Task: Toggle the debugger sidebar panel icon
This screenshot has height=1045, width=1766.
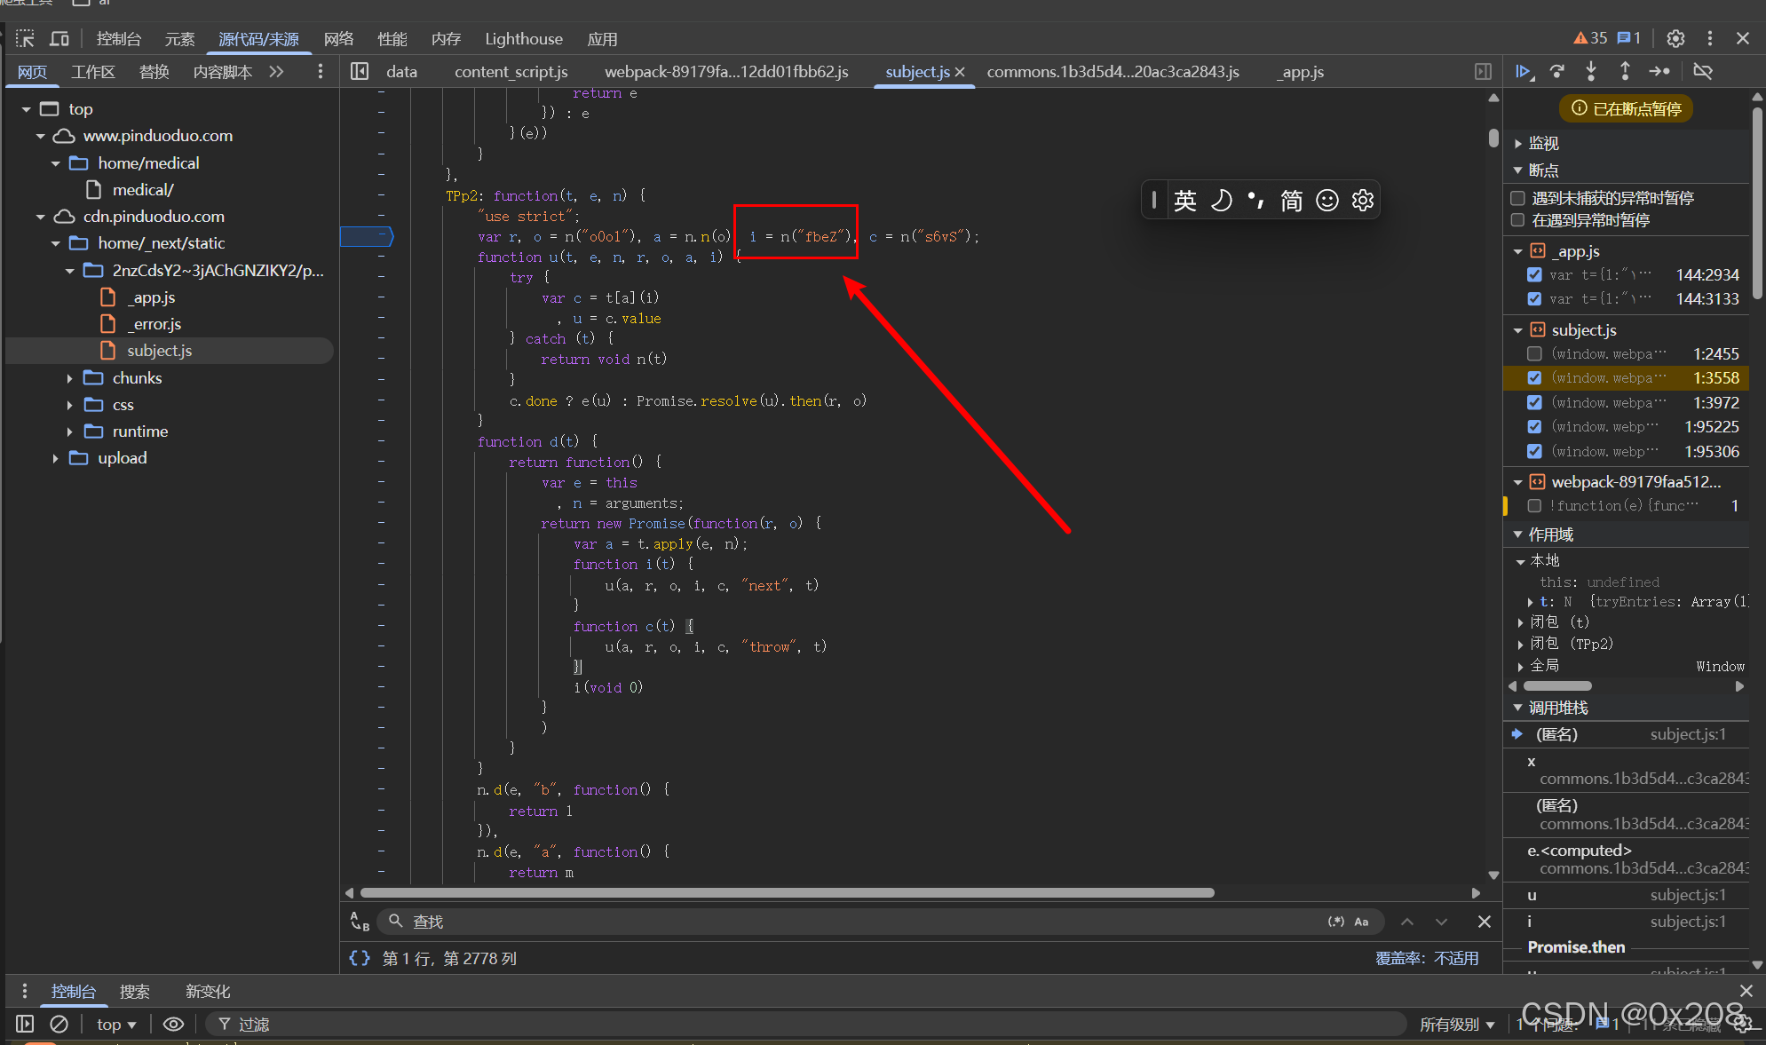Action: coord(1483,71)
